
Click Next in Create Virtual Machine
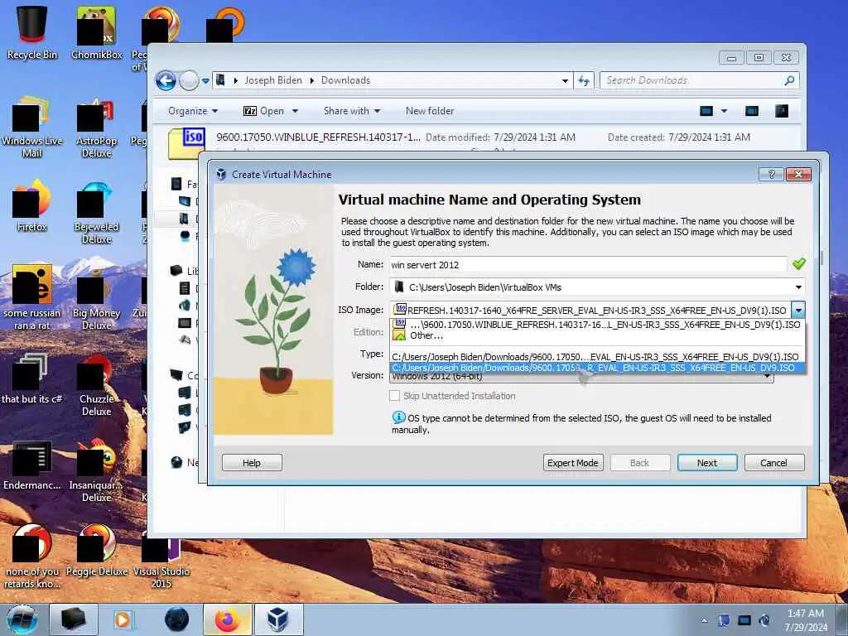(707, 463)
